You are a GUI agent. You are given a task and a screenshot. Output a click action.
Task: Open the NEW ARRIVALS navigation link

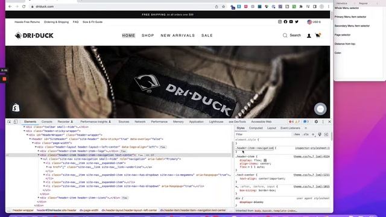178,36
